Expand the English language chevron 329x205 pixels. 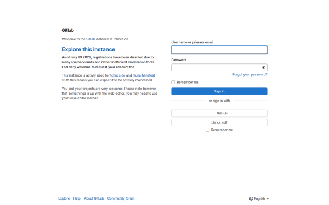[x=268, y=199]
